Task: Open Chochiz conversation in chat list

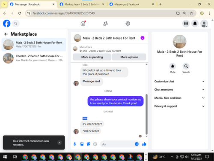Action: (x=34, y=58)
